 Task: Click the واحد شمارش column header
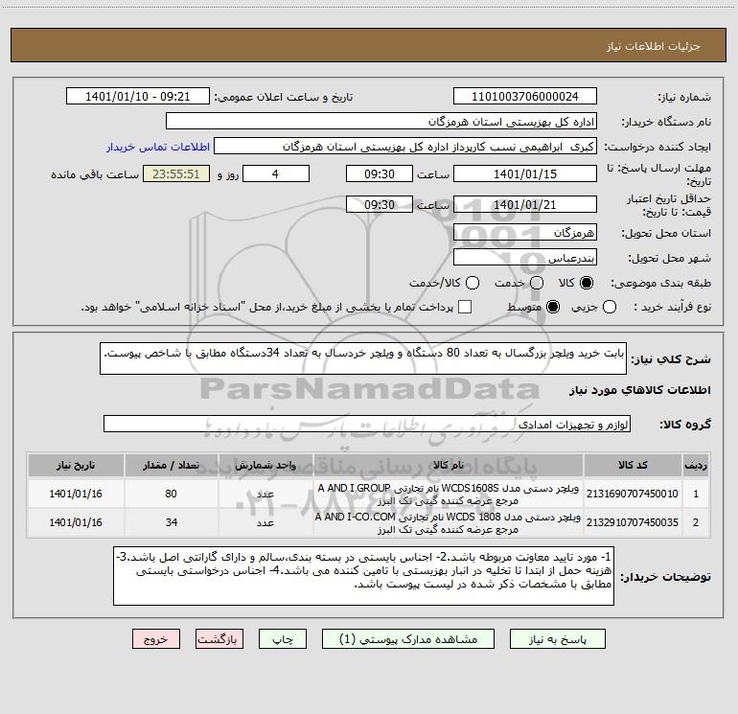(265, 465)
